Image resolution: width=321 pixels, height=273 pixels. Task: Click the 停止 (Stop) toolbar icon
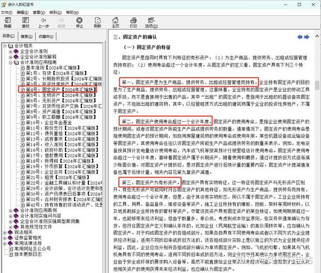point(80,22)
